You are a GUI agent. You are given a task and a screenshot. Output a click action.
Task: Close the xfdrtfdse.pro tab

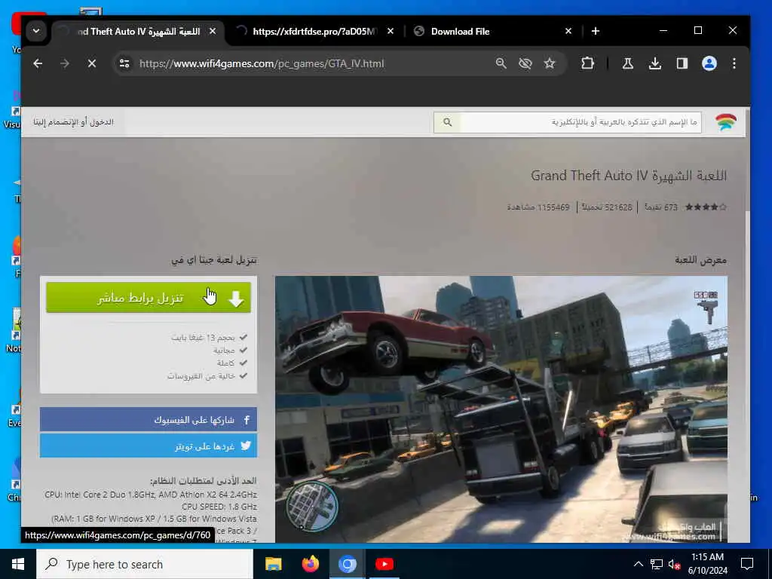(x=391, y=31)
